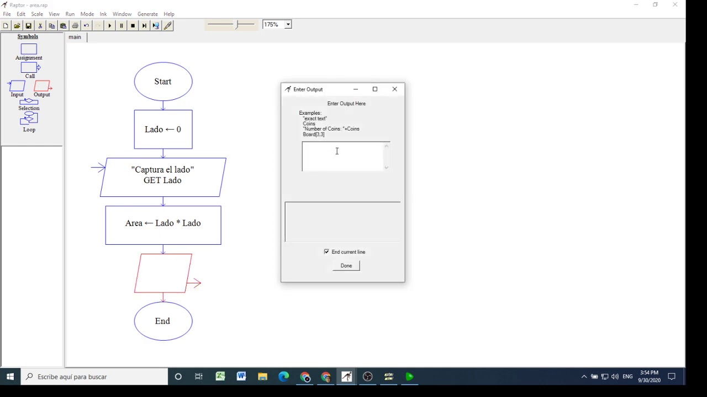Open Microsoft Edge from the taskbar
The width and height of the screenshot is (707, 397).
[x=283, y=377]
